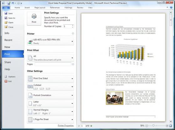Click the Printer section info icon
The height and width of the screenshot is (130, 175).
[73, 33]
